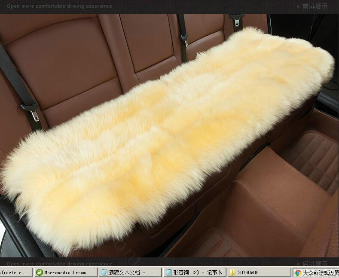Click the 后排展示 heading at the bottom
Viewport: 339px width, 278px height.
315,263
